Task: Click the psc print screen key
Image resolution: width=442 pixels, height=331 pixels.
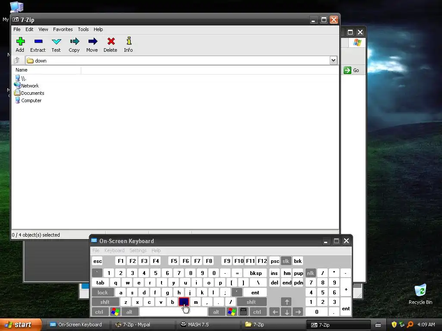Action: (275, 261)
